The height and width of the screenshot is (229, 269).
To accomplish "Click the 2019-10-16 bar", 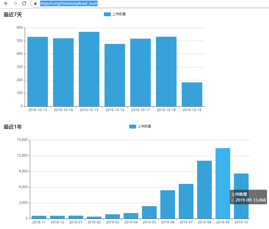I will point(115,75).
